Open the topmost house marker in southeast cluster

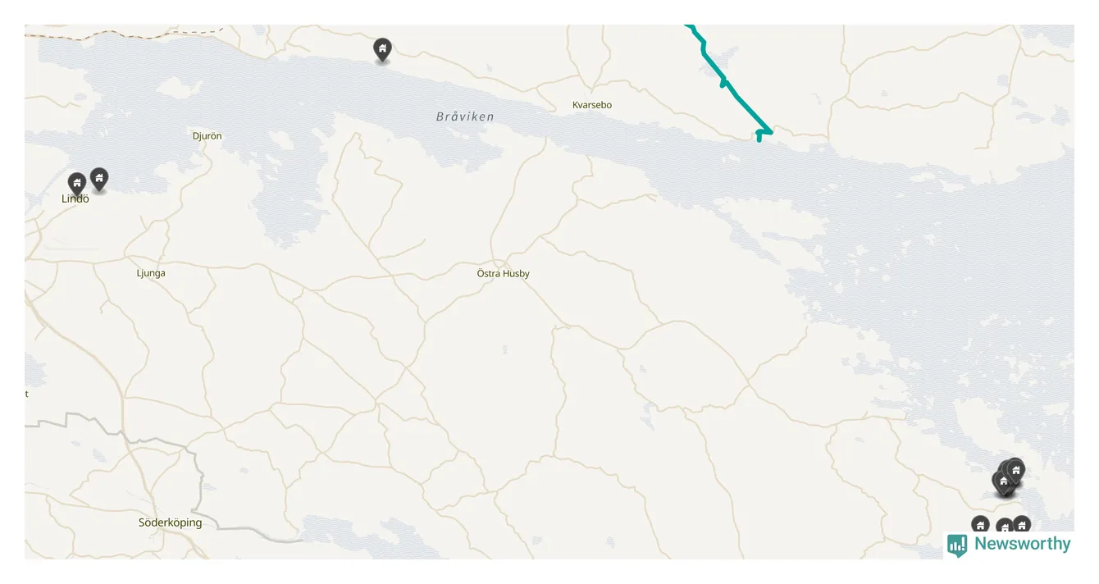[x=1015, y=470]
